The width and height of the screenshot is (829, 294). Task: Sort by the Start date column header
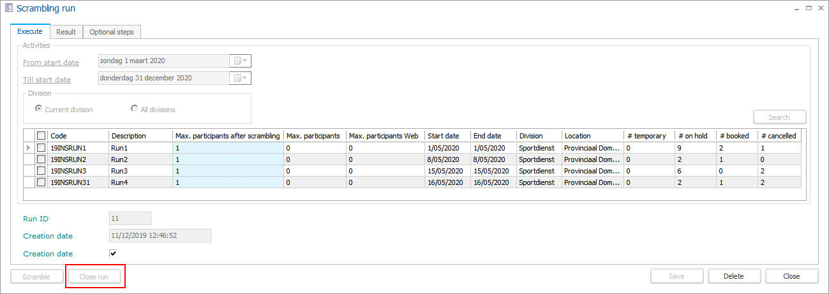pos(447,136)
